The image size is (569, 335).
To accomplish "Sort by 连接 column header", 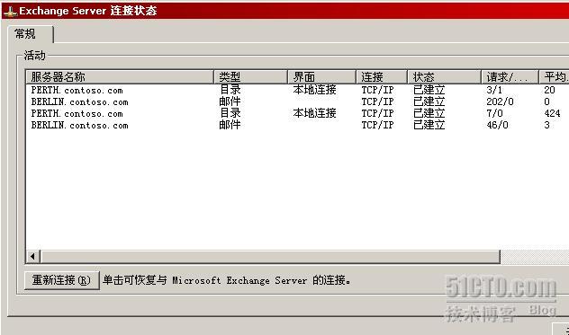I will [x=382, y=76].
